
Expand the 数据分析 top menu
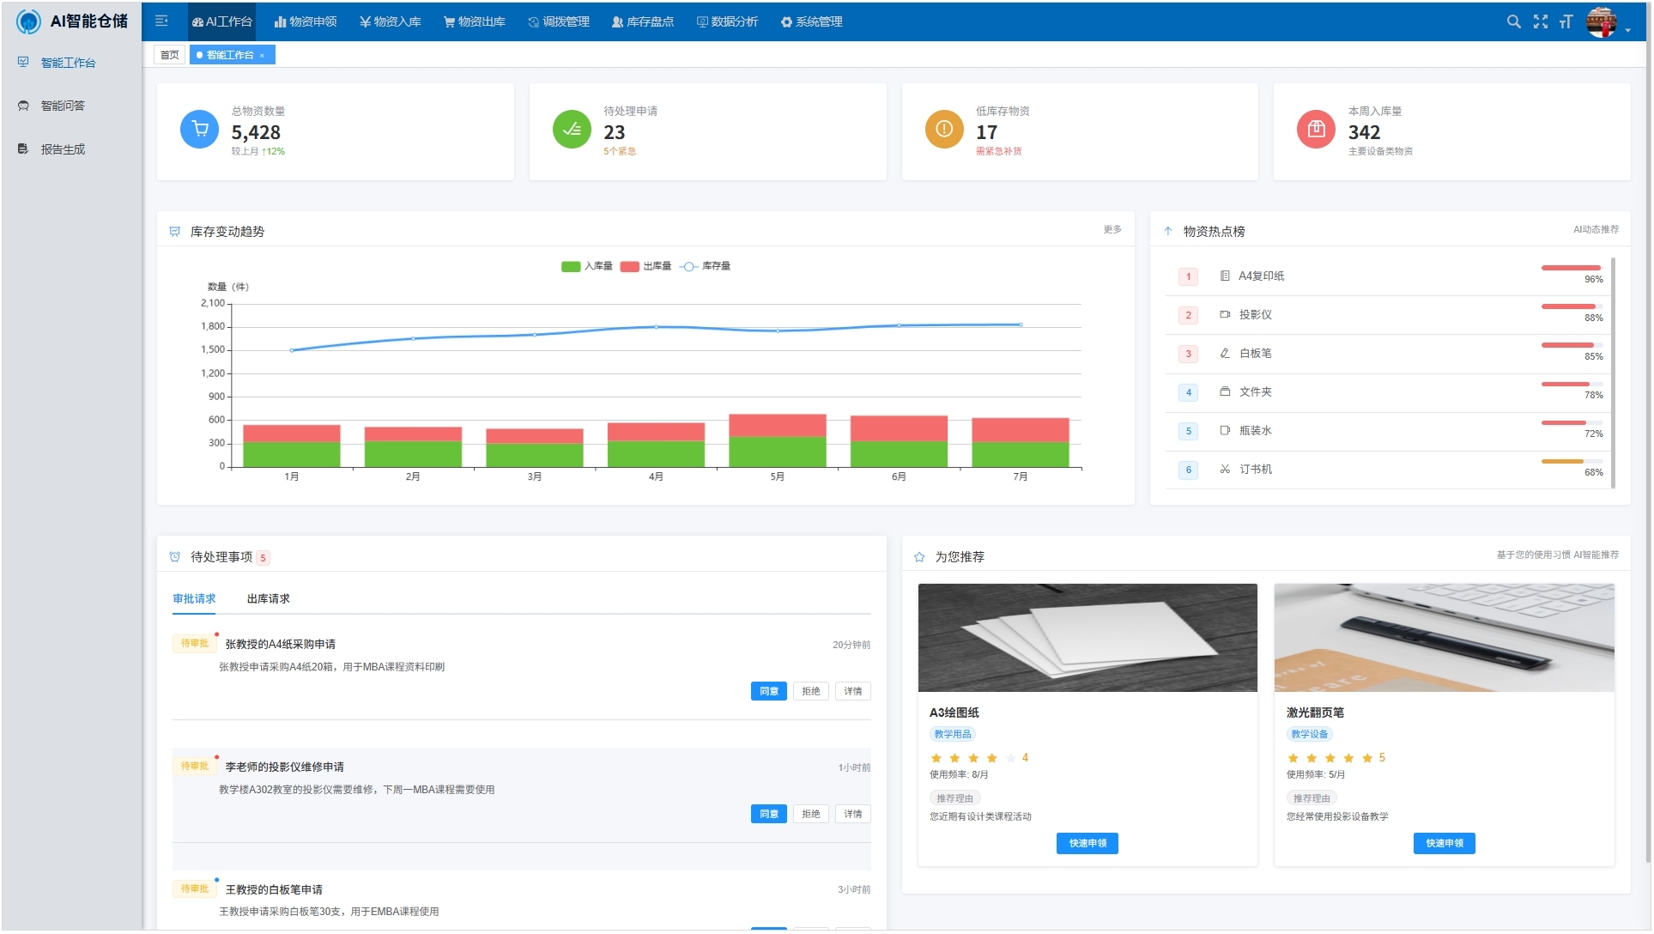pos(727,21)
